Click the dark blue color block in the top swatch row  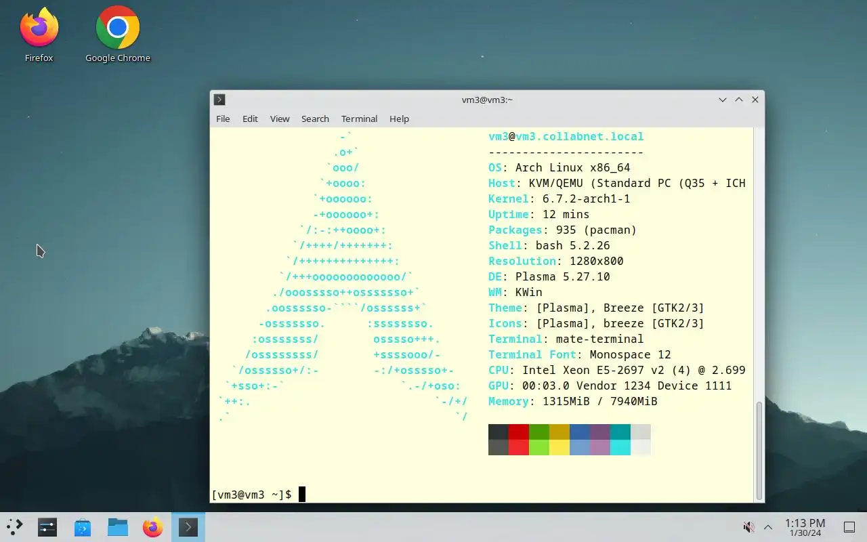coord(580,432)
